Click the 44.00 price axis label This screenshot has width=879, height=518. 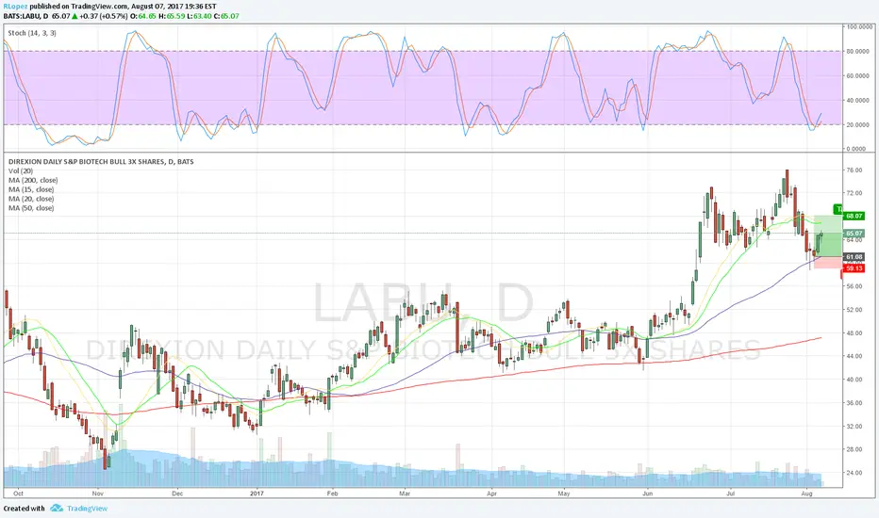[854, 356]
